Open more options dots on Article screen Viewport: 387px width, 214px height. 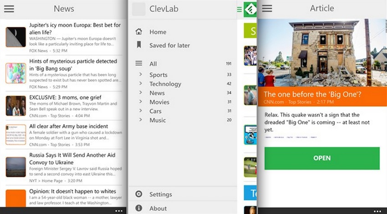pos(377,211)
